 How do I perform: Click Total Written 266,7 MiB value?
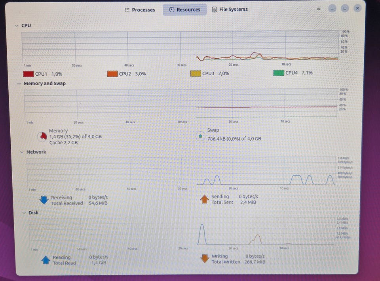coord(255,262)
